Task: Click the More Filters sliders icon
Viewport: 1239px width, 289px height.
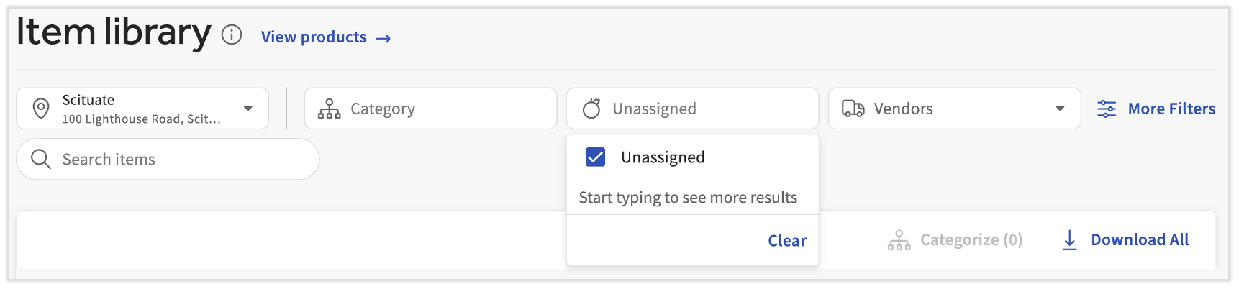Action: point(1107,109)
